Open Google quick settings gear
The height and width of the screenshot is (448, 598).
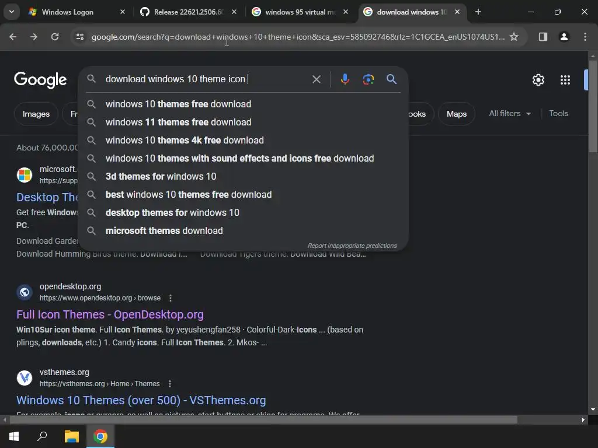coord(538,80)
